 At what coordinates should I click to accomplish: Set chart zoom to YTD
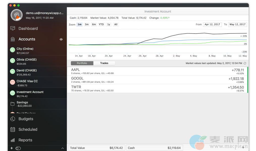(101, 24)
